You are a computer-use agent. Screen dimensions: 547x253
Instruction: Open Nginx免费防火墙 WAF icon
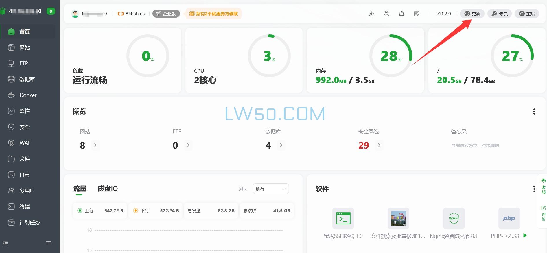[x=454, y=218]
